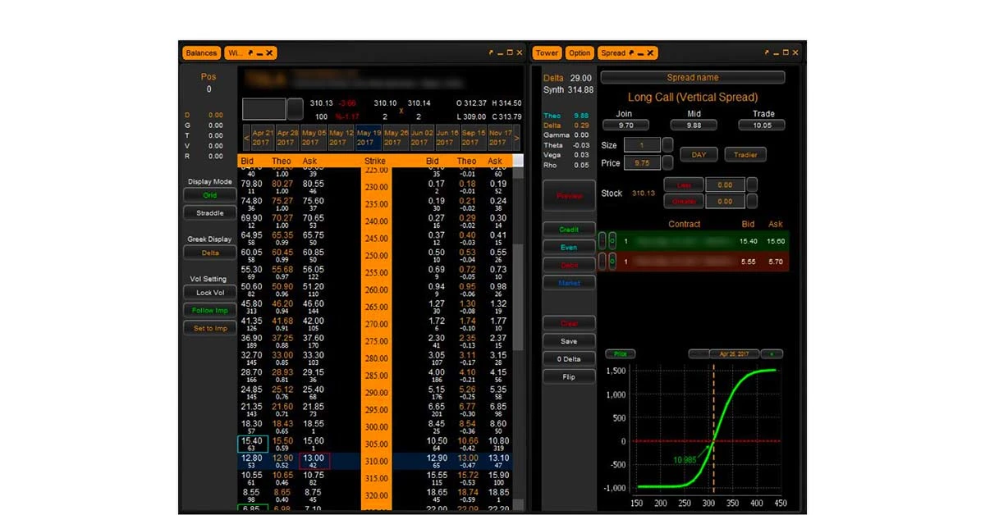985x515 pixels.
Task: Enable Straddle display mode
Action: [210, 212]
